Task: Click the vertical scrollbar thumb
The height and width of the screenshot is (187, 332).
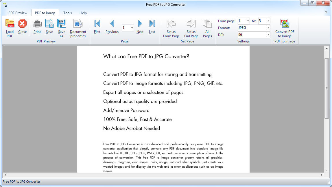Action: point(327,88)
